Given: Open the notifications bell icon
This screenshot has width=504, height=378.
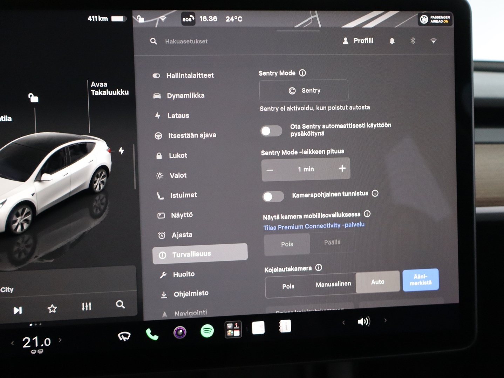Looking at the screenshot, I should point(392,41).
